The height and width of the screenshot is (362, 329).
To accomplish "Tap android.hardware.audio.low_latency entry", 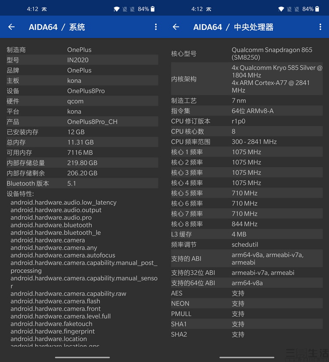I will 64,202.
